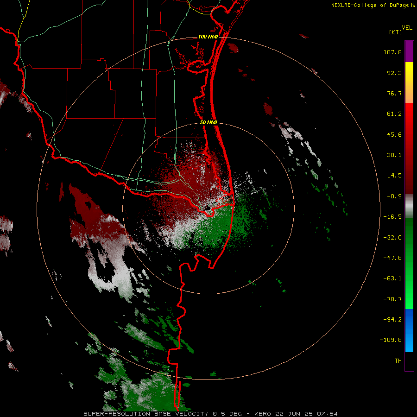Viewport: 417px width, 417px height.
Task: Click the VEL legend title
Action: pos(407,27)
